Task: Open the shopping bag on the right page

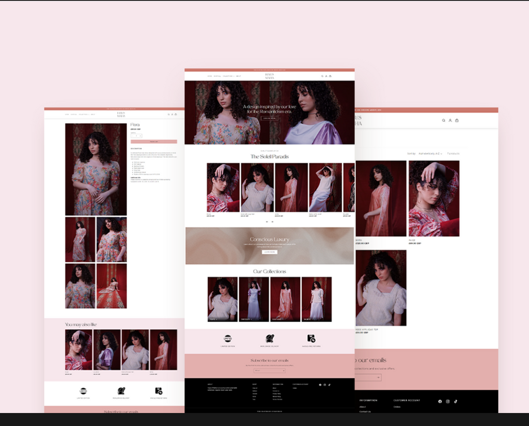Action: pyautogui.click(x=457, y=120)
